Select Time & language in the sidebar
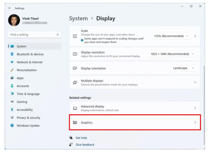211x152 pixels. pyautogui.click(x=28, y=94)
